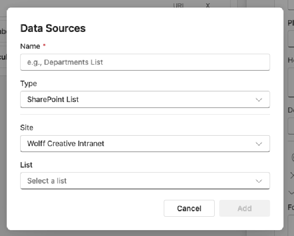Click the Site field label
The width and height of the screenshot is (294, 236).
pos(26,128)
